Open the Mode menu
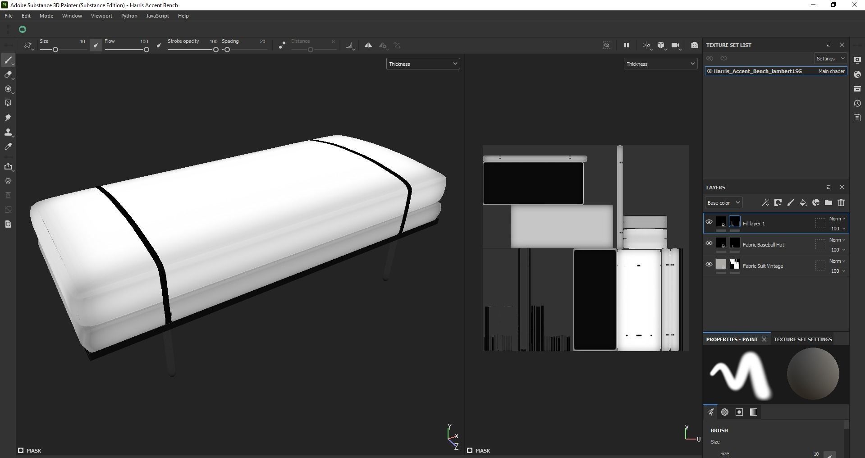Viewport: 865px width, 458px height. [x=46, y=16]
